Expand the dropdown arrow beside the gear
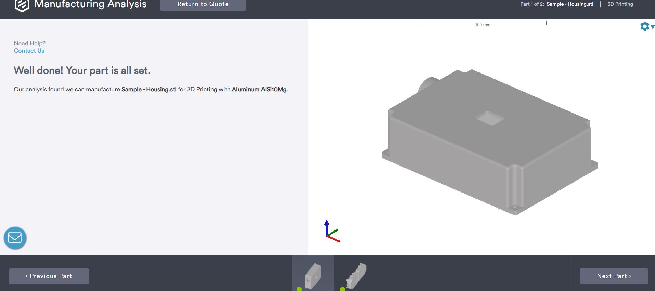655x291 pixels. pyautogui.click(x=652, y=27)
